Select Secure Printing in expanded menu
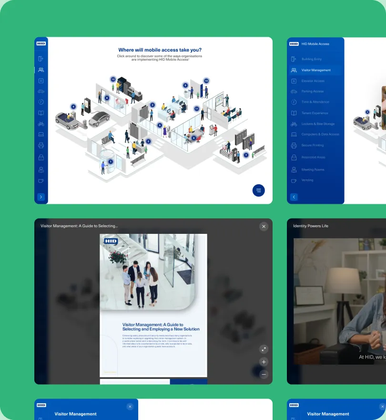Viewport: 386px width, 420px height. tap(315, 145)
